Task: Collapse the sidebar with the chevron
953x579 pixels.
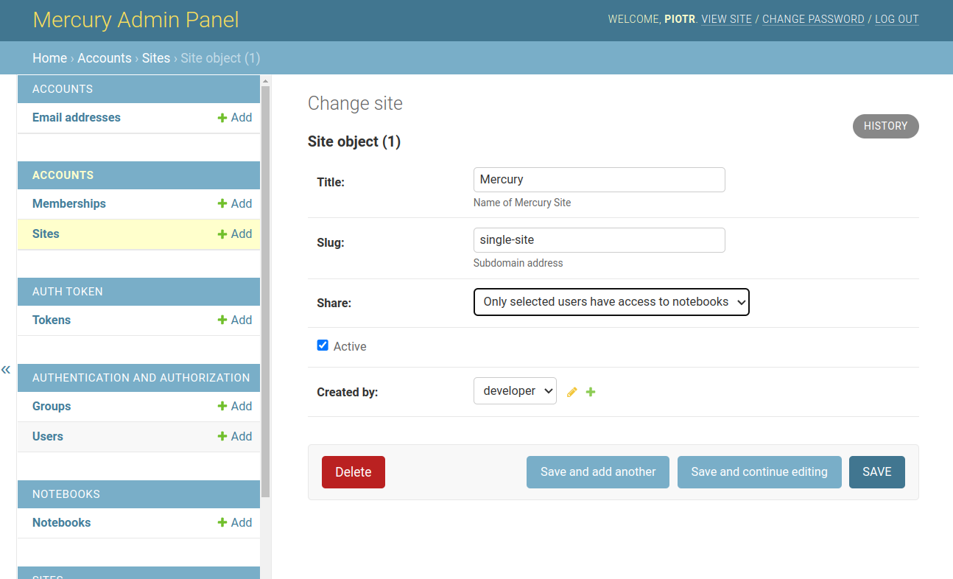Action: 6,370
